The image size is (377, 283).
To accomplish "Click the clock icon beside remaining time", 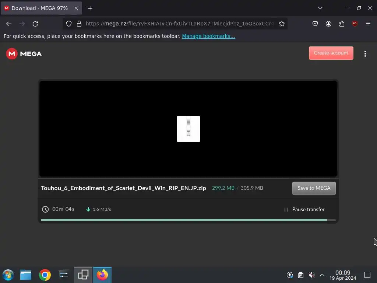I will pos(45,209).
